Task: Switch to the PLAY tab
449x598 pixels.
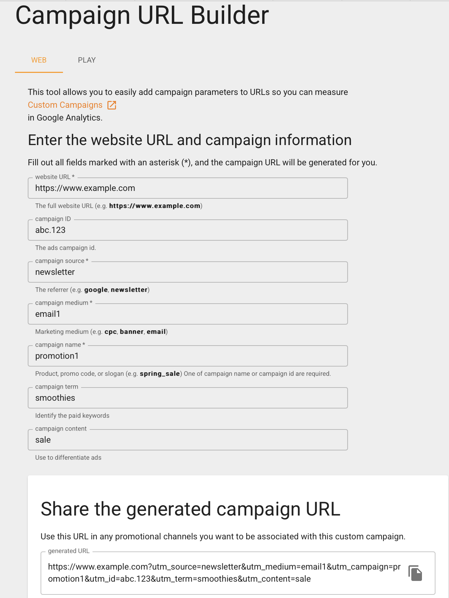Action: 86,60
